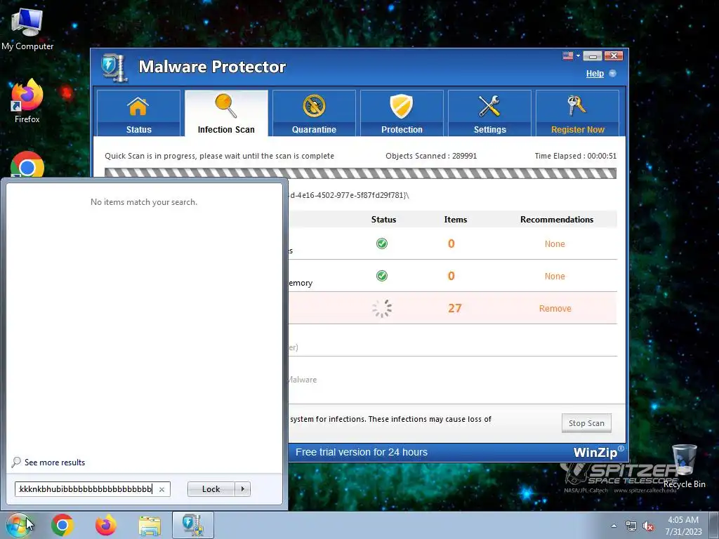Click Free trial version for 24 hours
Image resolution: width=719 pixels, height=539 pixels.
pos(362,452)
